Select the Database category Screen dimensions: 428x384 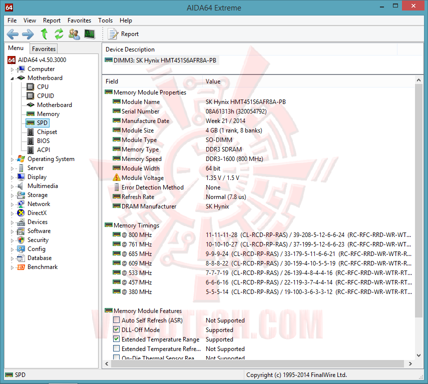[40, 257]
